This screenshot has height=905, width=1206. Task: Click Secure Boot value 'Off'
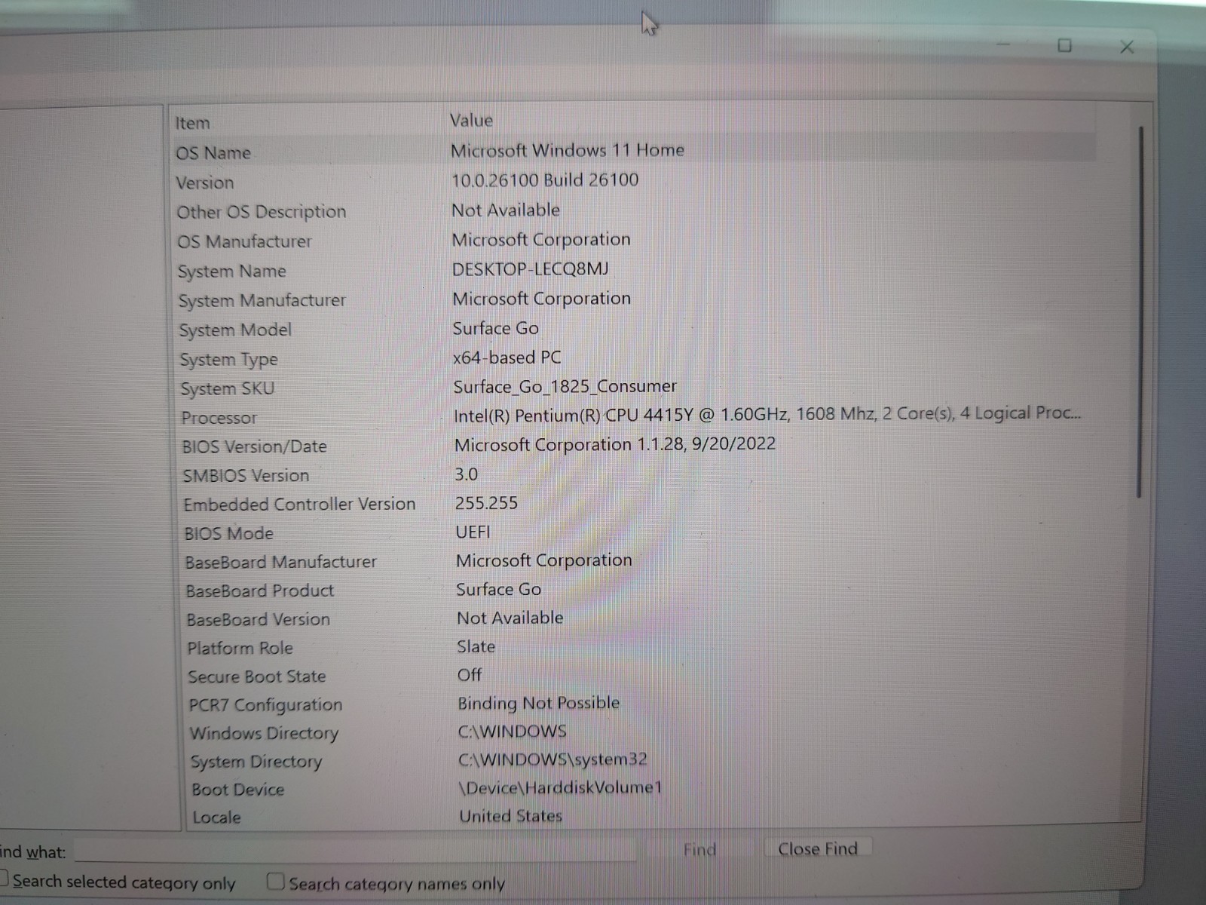[470, 675]
